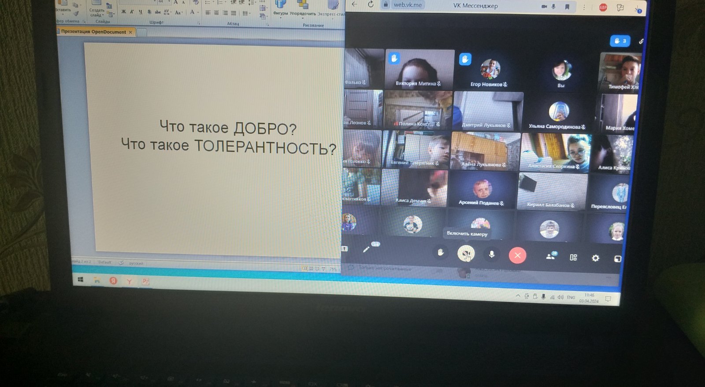705x387 pixels.
Task: Open columns dropdown in Абзац group
Action: point(246,13)
